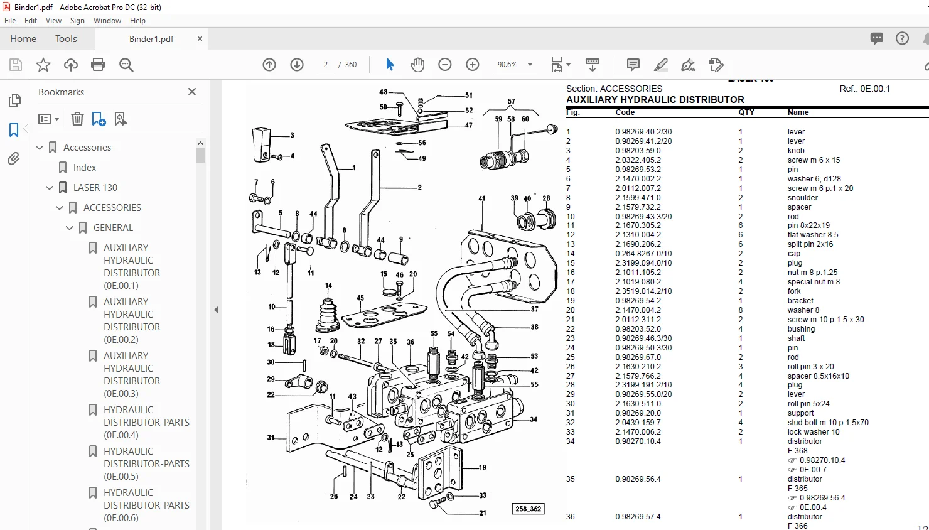Open bookmark Hydraulic Distributor-Parts (0E.00.4)
This screenshot has width=929, height=530.
pos(146,423)
